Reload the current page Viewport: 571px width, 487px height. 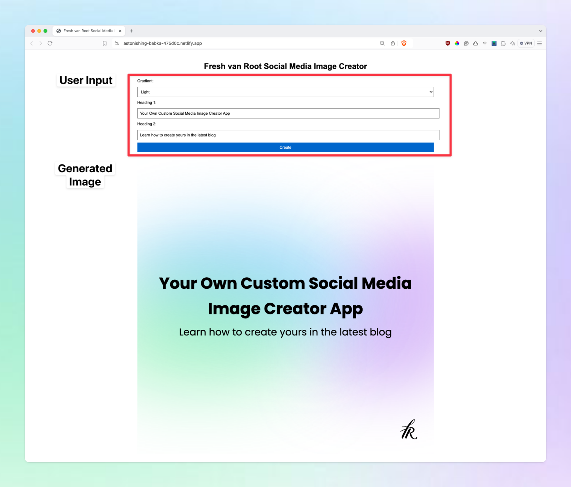coord(50,43)
